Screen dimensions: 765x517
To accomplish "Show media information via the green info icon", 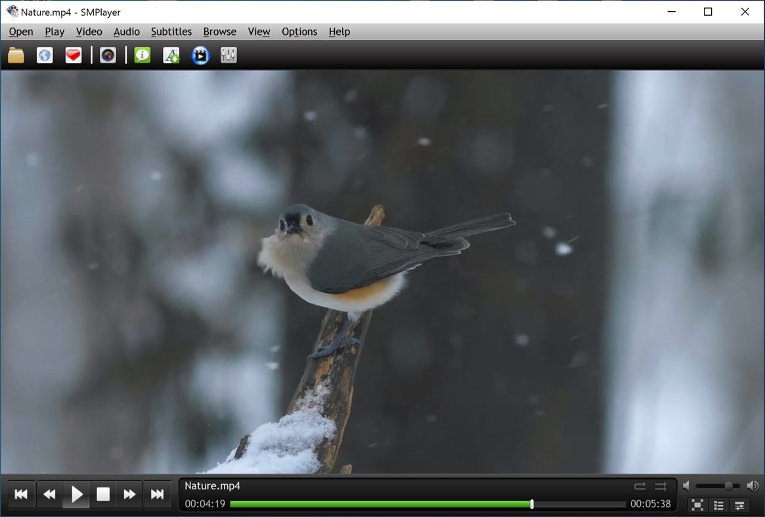I will coord(142,55).
